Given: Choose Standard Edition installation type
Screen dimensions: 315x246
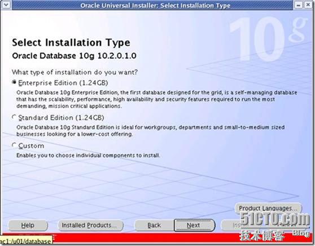Looking at the screenshot, I should coord(14,117).
